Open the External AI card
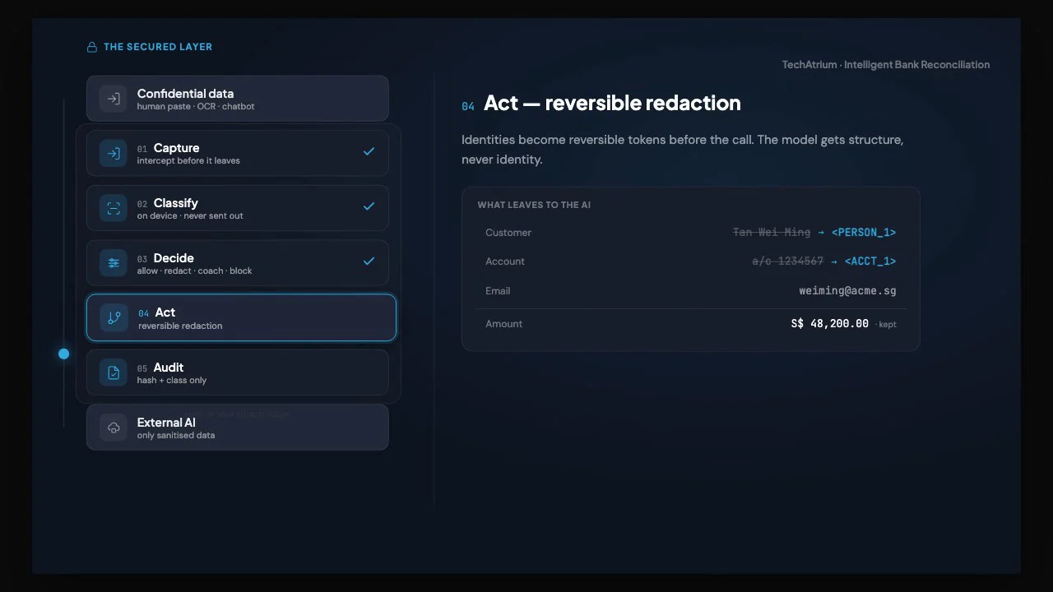 pyautogui.click(x=238, y=428)
